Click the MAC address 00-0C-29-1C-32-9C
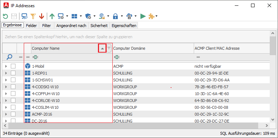 coord(212,114)
